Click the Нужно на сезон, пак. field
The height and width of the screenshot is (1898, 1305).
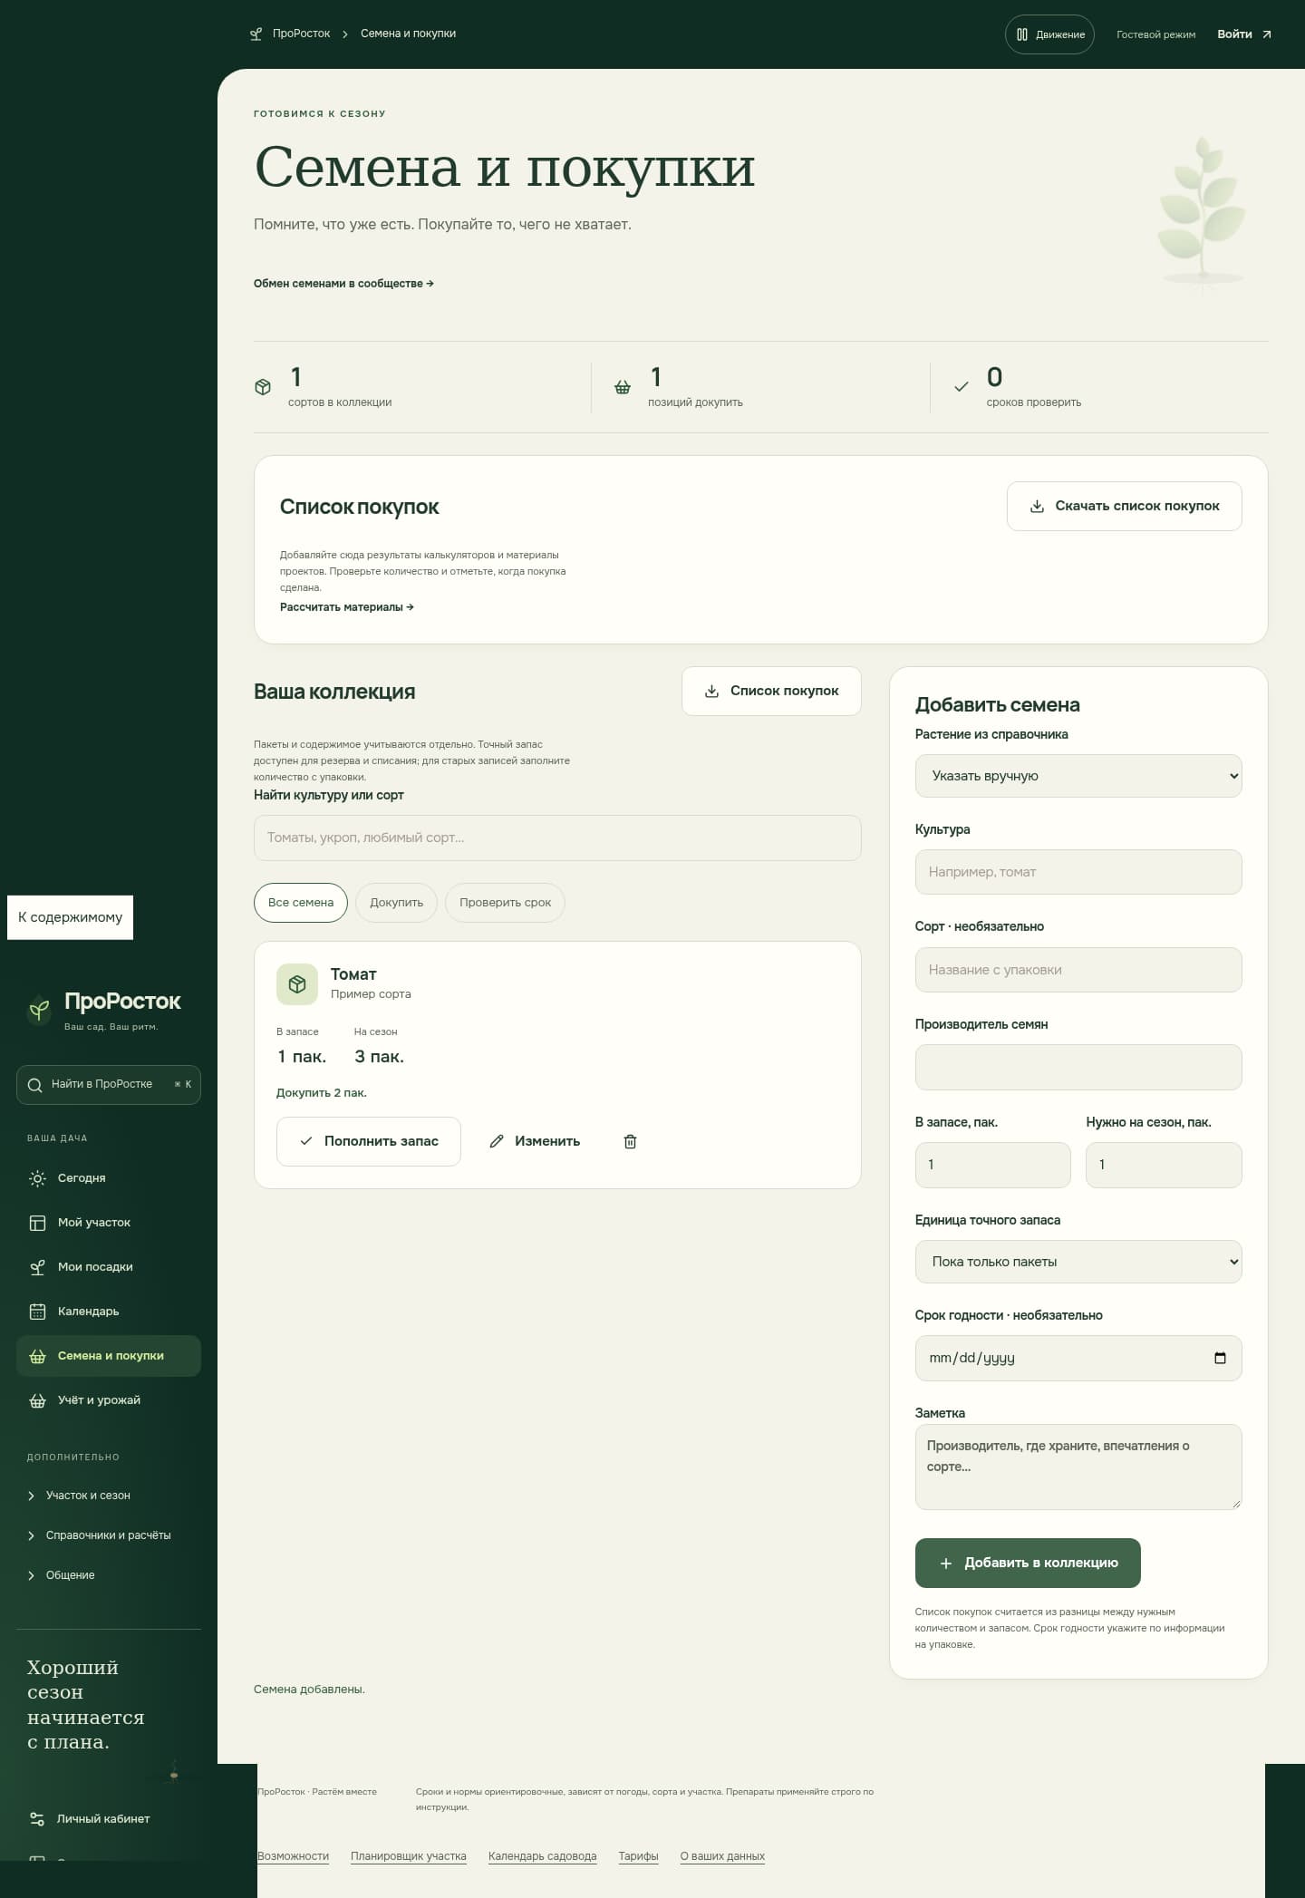point(1164,1165)
